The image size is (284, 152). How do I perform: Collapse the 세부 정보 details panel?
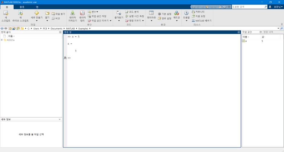point(60,119)
